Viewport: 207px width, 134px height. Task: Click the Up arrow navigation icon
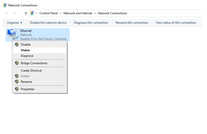coord(26,13)
